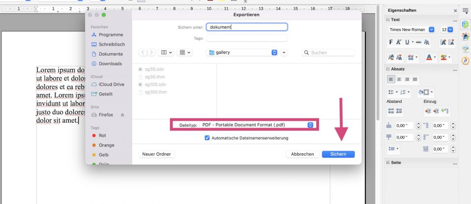Click the Sichern button
The width and height of the screenshot is (471, 204).
pyautogui.click(x=338, y=154)
